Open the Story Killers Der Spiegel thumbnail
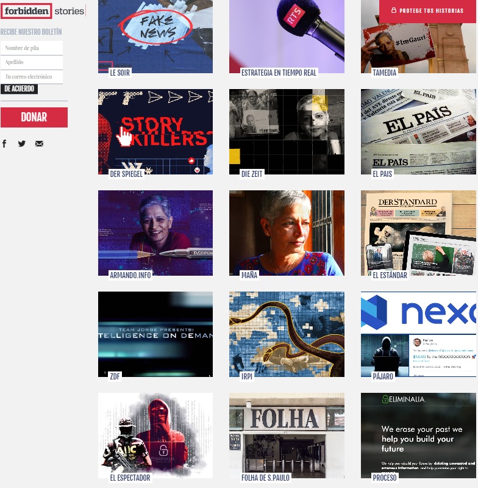The width and height of the screenshot is (478, 488). (x=155, y=132)
